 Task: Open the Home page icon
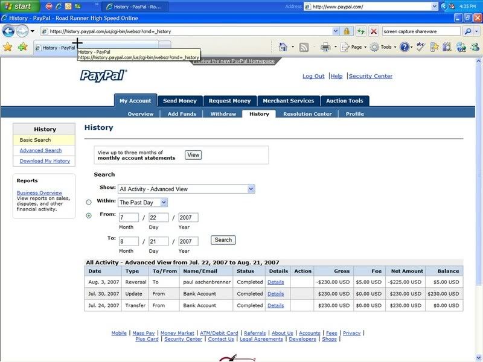(283, 47)
